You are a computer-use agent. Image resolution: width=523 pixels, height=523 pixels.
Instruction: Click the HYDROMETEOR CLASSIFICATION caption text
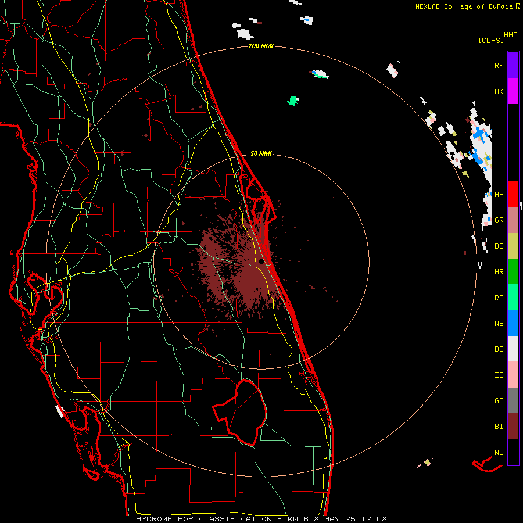(204, 519)
